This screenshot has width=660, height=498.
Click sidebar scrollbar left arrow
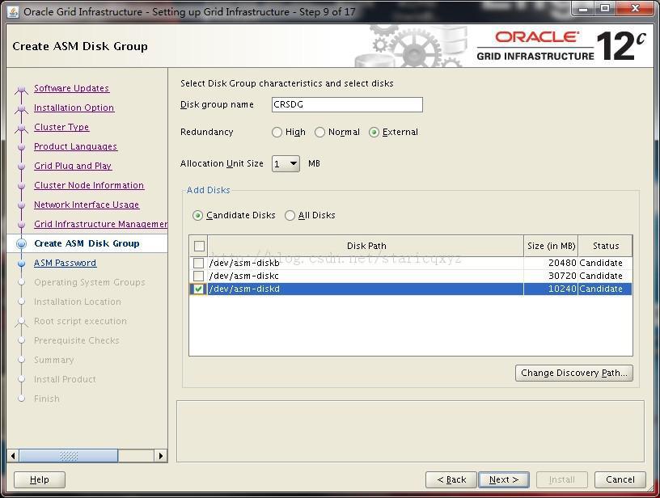coord(13,456)
